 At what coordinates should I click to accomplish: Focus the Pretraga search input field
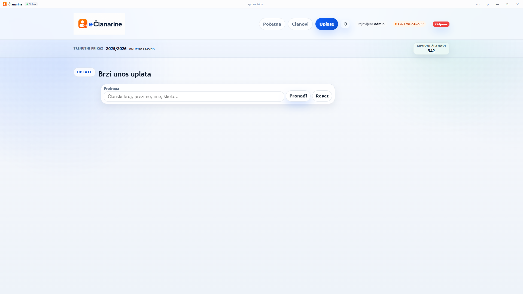pyautogui.click(x=194, y=96)
